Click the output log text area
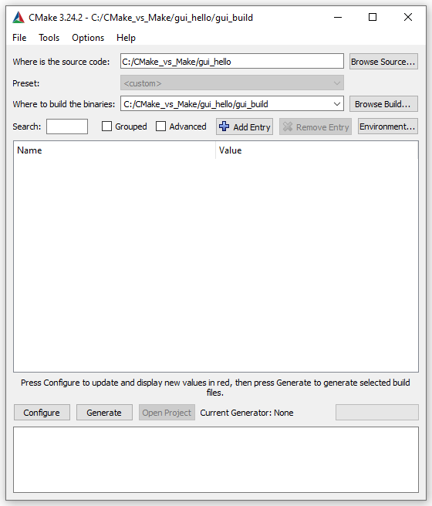 pos(216,460)
